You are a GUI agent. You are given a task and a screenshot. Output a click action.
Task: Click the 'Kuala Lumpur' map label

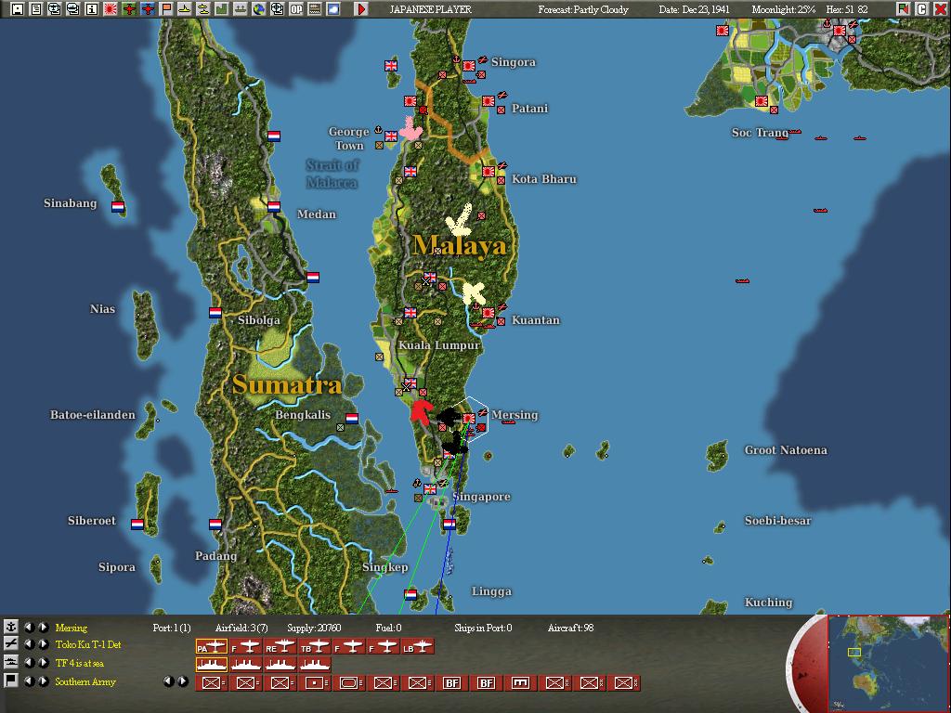(439, 345)
